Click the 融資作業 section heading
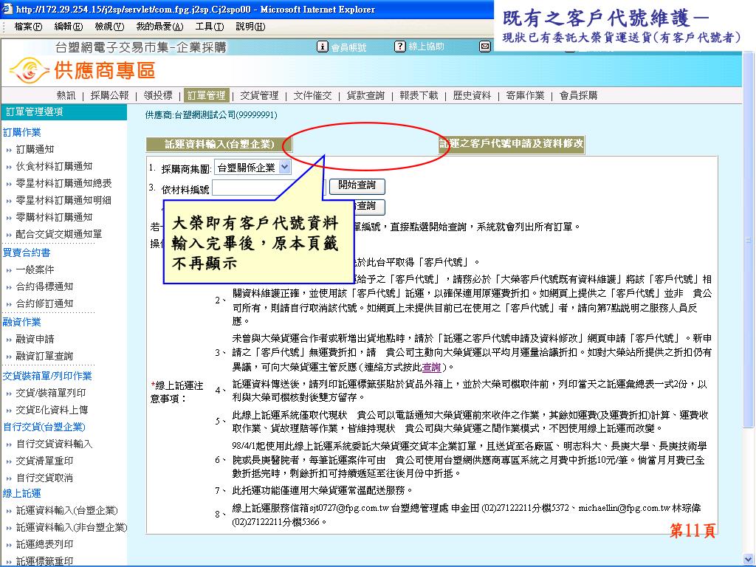The height and width of the screenshot is (567, 756). click(x=21, y=322)
